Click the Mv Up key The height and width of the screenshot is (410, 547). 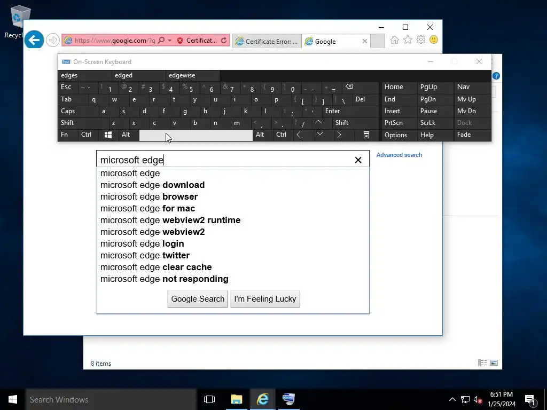click(472, 99)
